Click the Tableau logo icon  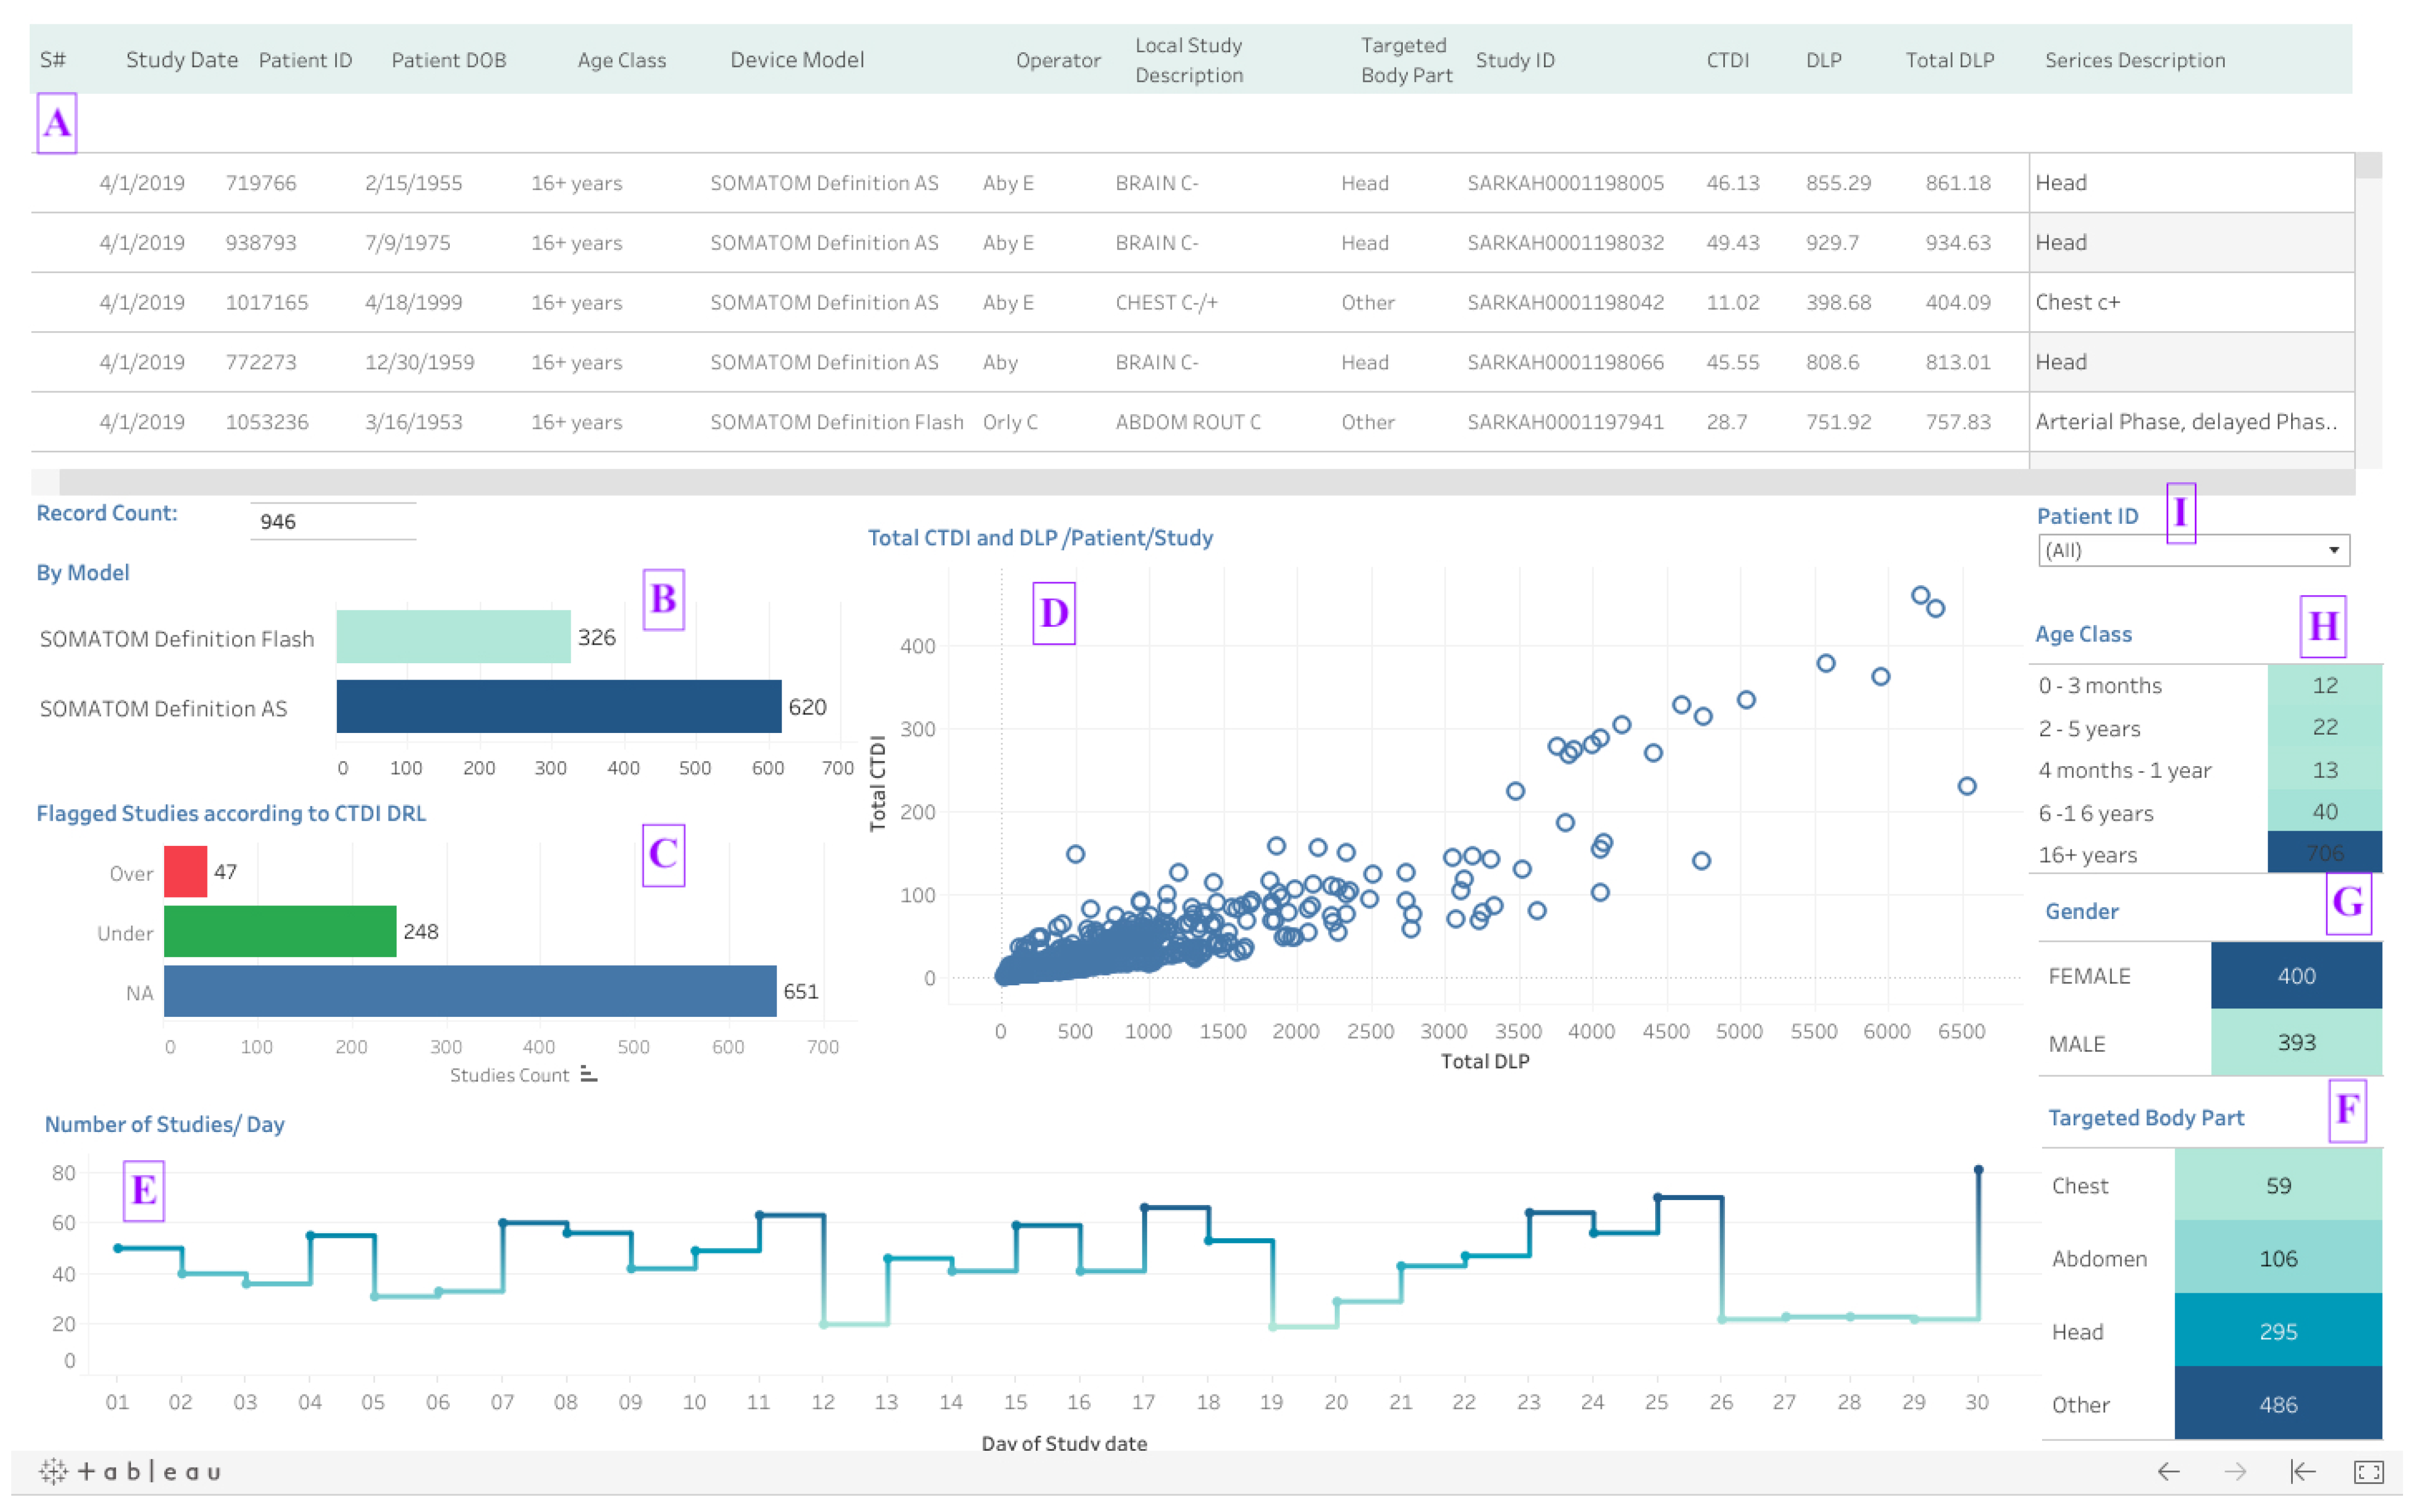[x=54, y=1471]
